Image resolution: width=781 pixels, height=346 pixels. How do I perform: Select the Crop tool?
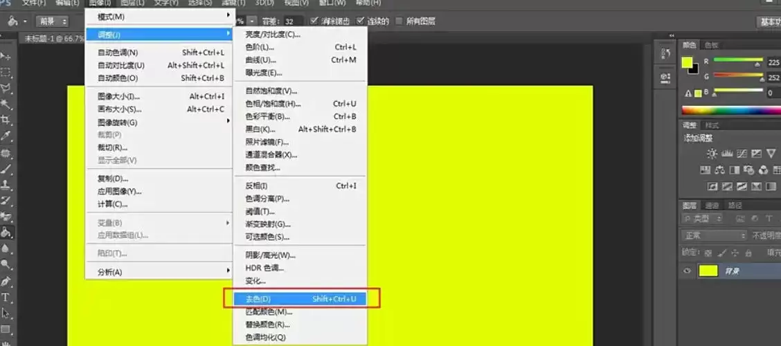pyautogui.click(x=6, y=120)
